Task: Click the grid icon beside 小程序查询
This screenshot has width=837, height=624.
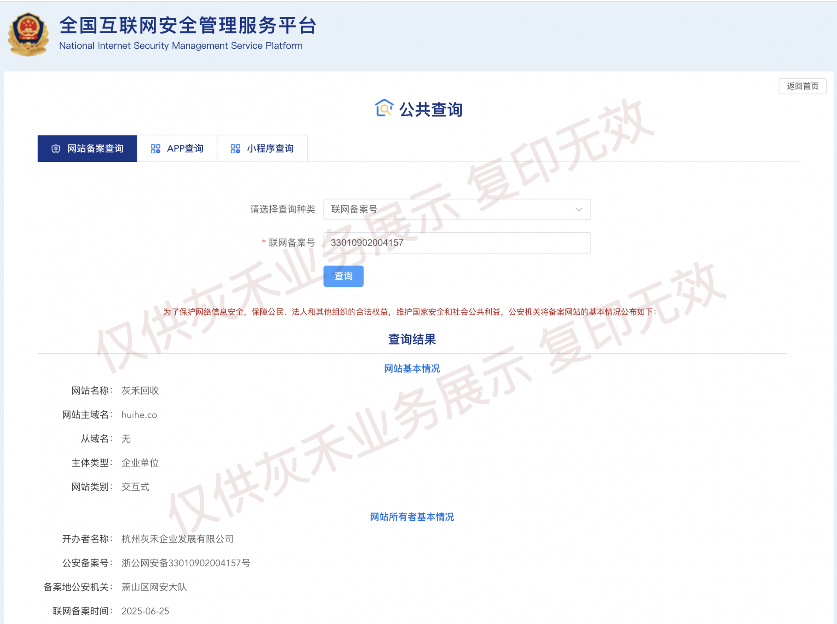Action: (x=235, y=149)
